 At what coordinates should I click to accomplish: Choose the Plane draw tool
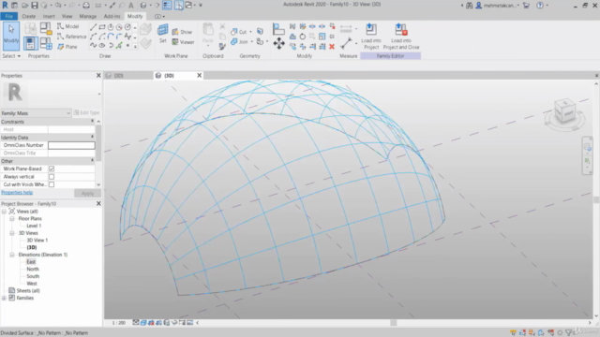pyautogui.click(x=67, y=47)
